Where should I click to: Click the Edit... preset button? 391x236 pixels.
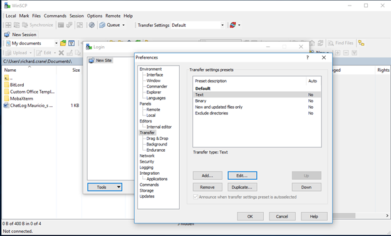pos(242,175)
